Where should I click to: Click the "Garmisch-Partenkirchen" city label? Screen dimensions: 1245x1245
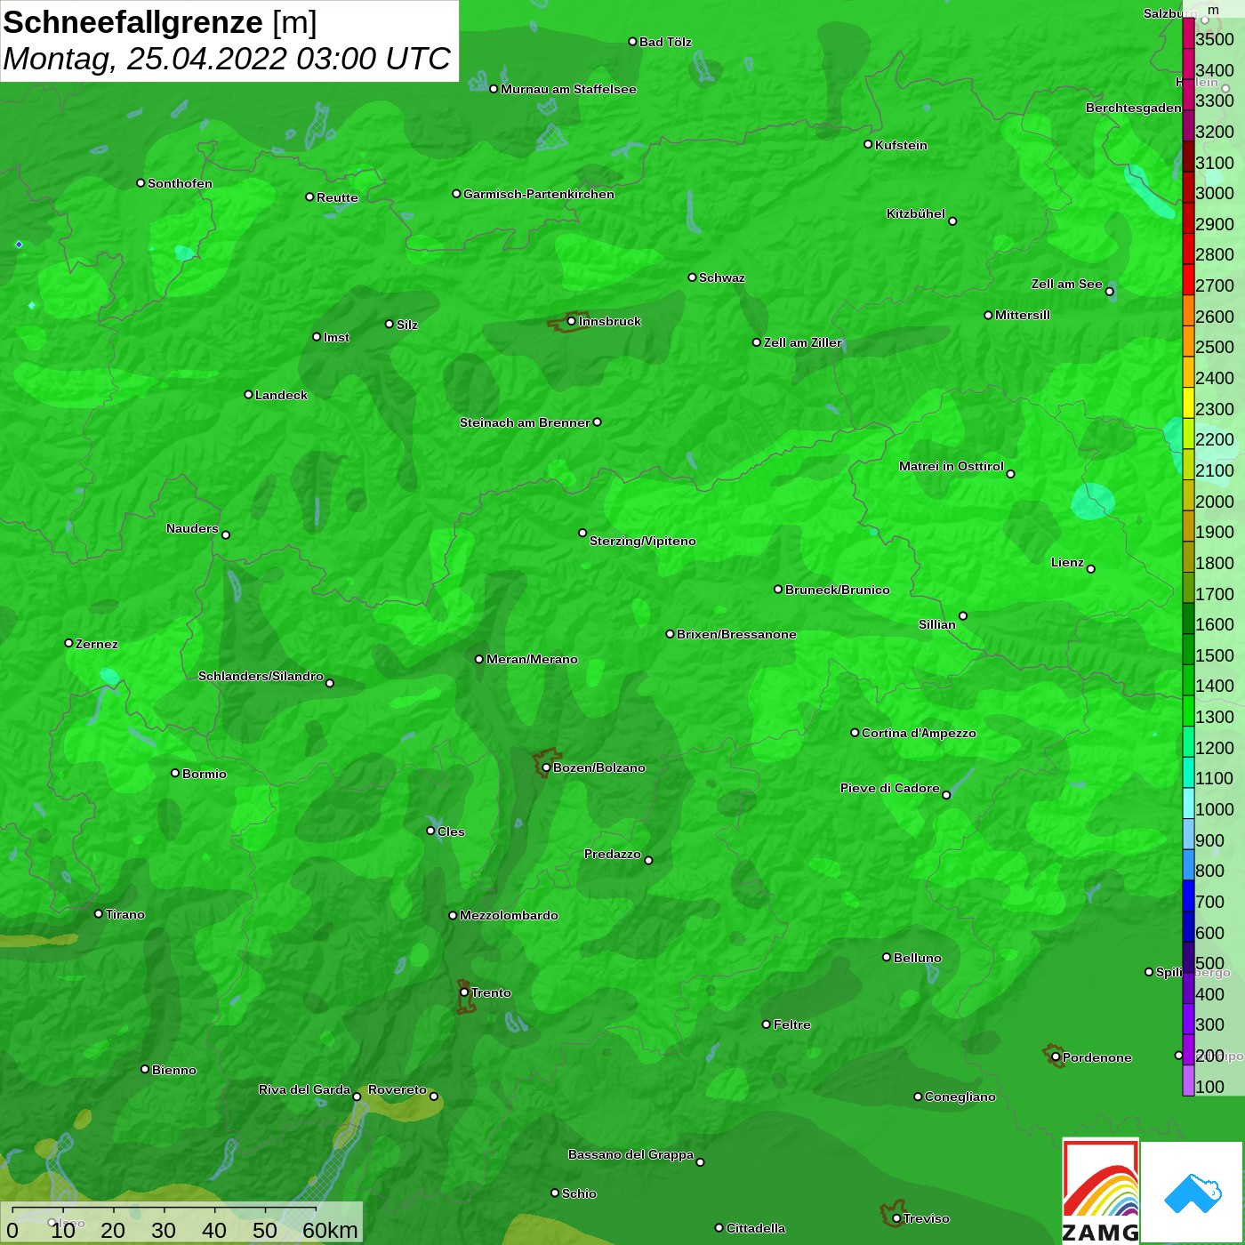(x=539, y=194)
